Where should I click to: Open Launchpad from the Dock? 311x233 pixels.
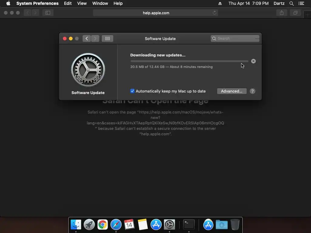click(x=89, y=225)
